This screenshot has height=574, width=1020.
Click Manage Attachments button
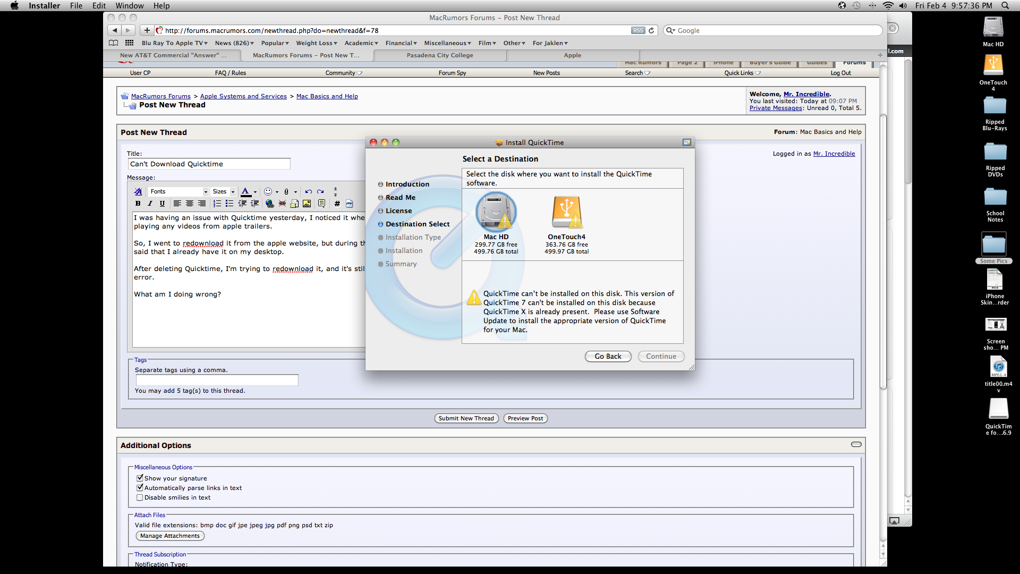(x=170, y=536)
